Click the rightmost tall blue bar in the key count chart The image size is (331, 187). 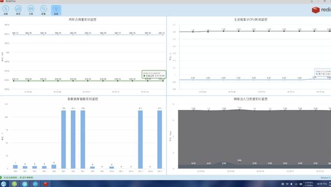click(x=160, y=139)
